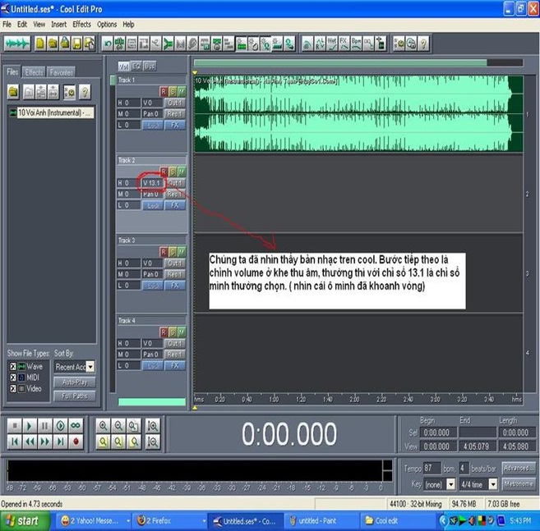Mute Track 2 with M button

click(x=182, y=172)
